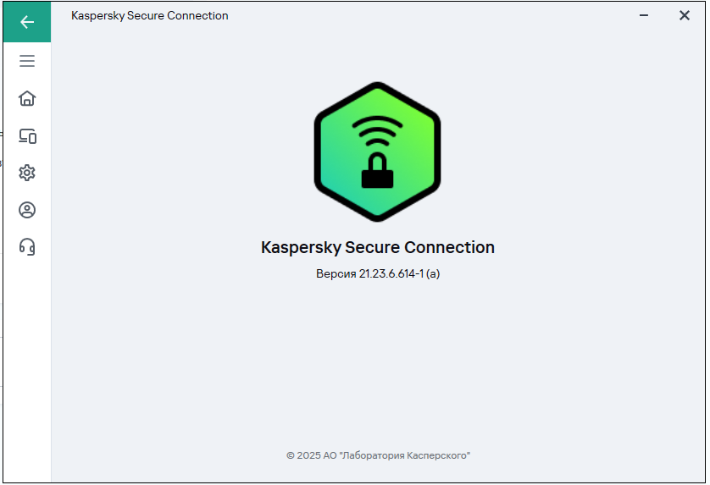Click the back arrow button
Screen dimensions: 710x485
[x=27, y=22]
